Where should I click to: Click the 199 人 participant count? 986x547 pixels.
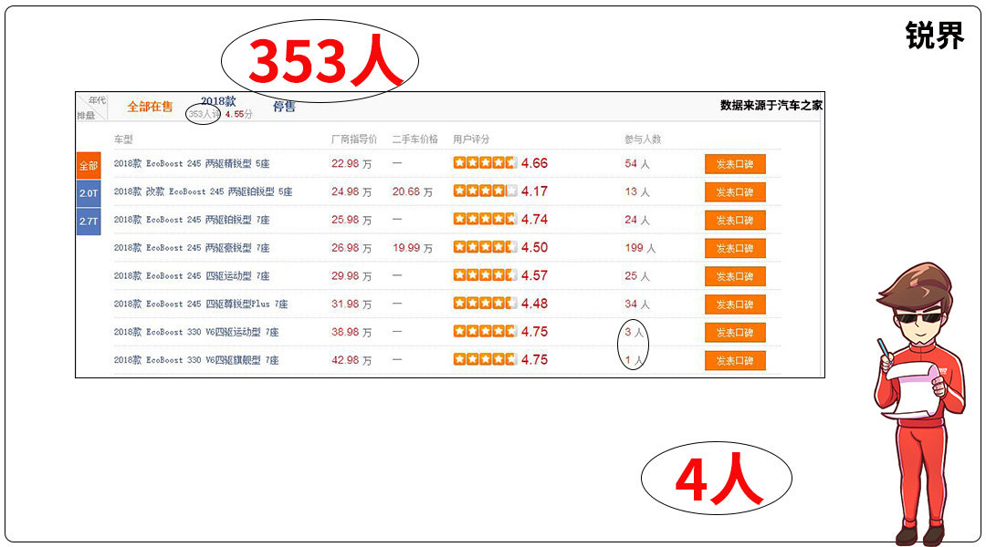[640, 248]
